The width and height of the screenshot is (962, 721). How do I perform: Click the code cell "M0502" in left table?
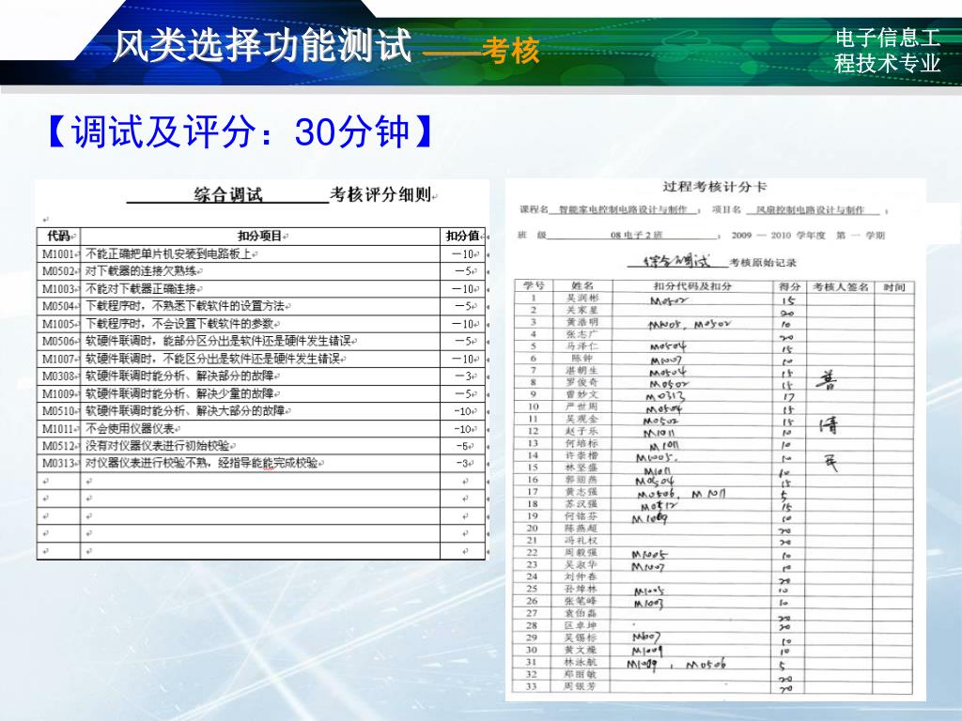(x=57, y=271)
